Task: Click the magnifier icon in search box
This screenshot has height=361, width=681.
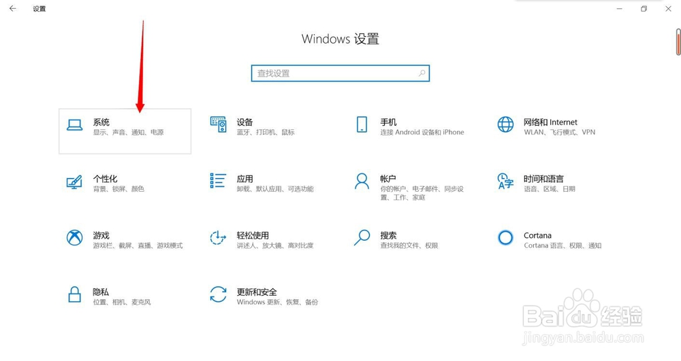Action: pyautogui.click(x=422, y=73)
